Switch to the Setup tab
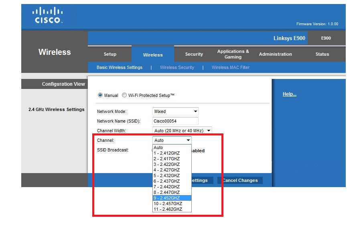 tap(110, 54)
